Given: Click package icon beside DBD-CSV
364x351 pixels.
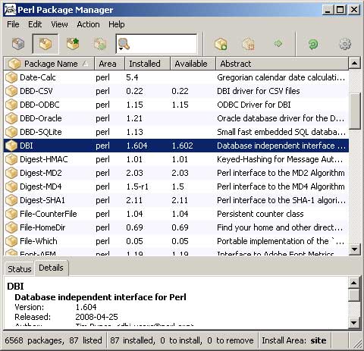Looking at the screenshot, I should pos(11,91).
